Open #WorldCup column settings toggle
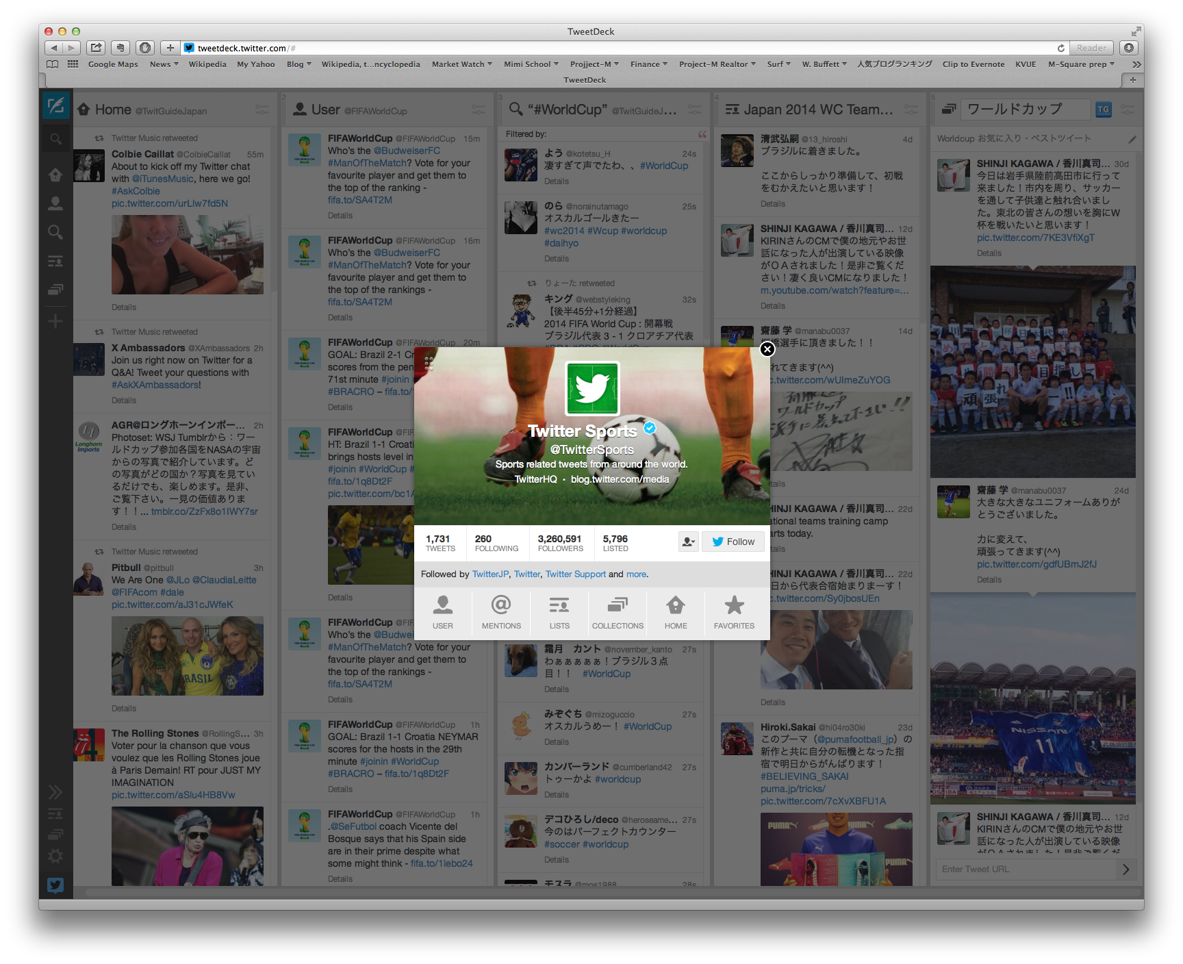 coord(694,110)
